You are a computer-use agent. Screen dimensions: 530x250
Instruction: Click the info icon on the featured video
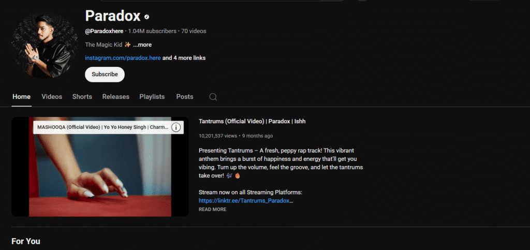(176, 127)
